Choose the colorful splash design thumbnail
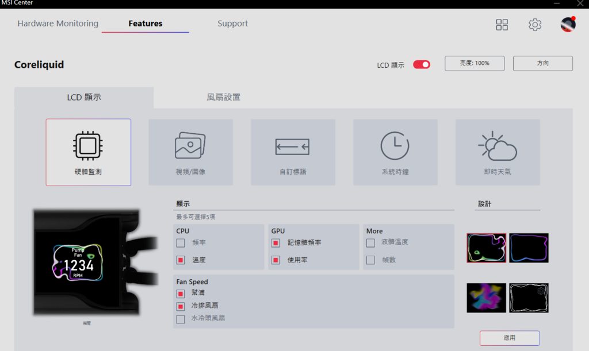The height and width of the screenshot is (351, 589). (487, 298)
